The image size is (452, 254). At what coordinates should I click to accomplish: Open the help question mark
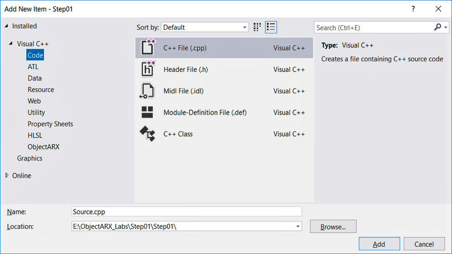413,9
